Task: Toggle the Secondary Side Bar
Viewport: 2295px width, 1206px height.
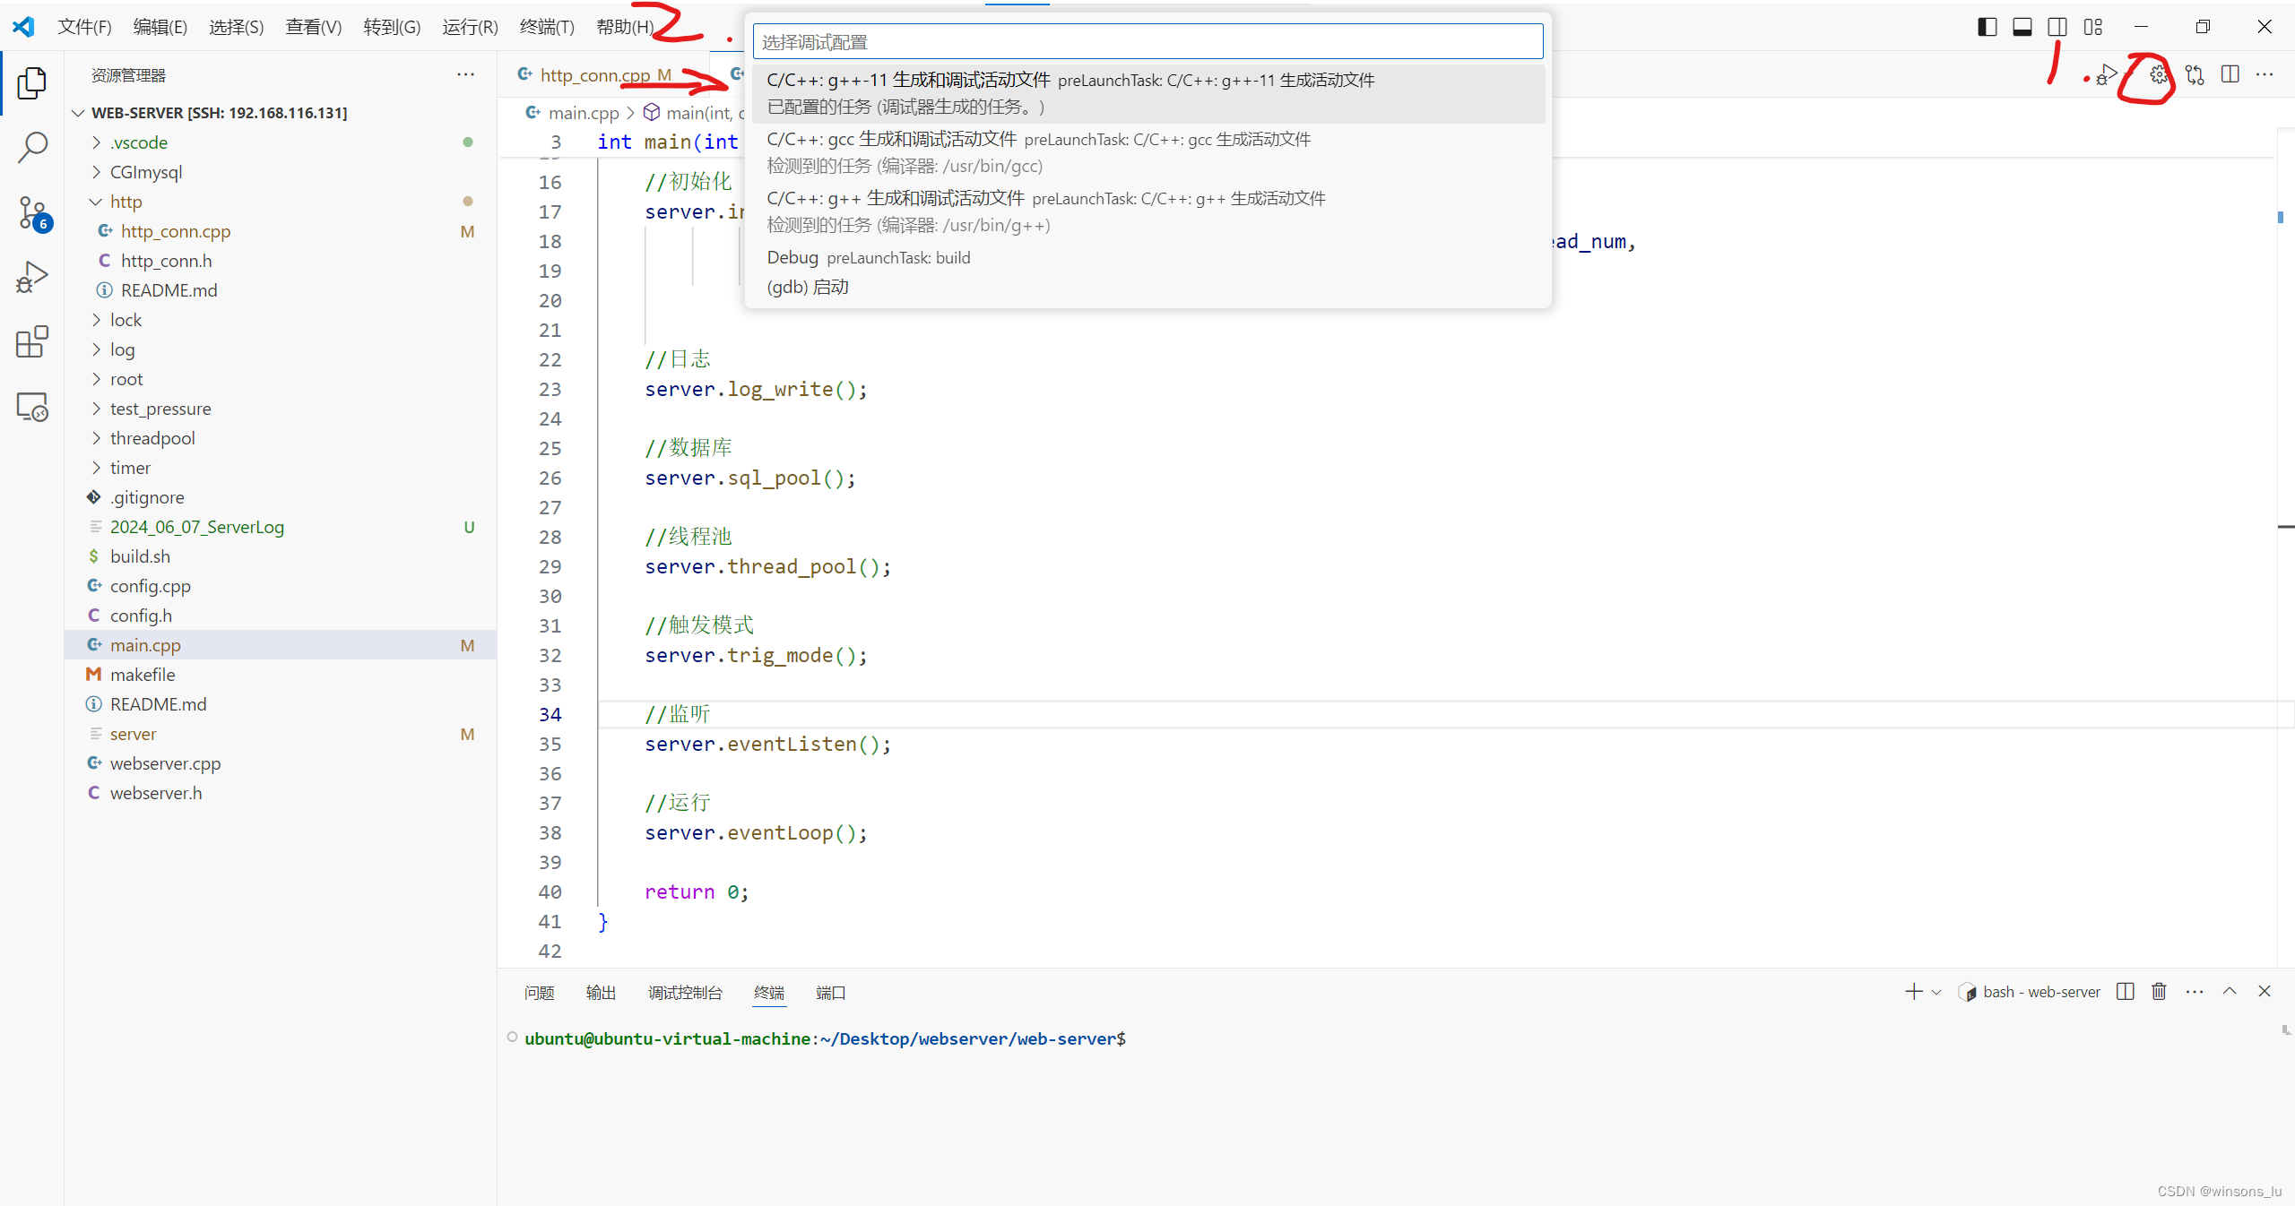Action: point(2057,26)
